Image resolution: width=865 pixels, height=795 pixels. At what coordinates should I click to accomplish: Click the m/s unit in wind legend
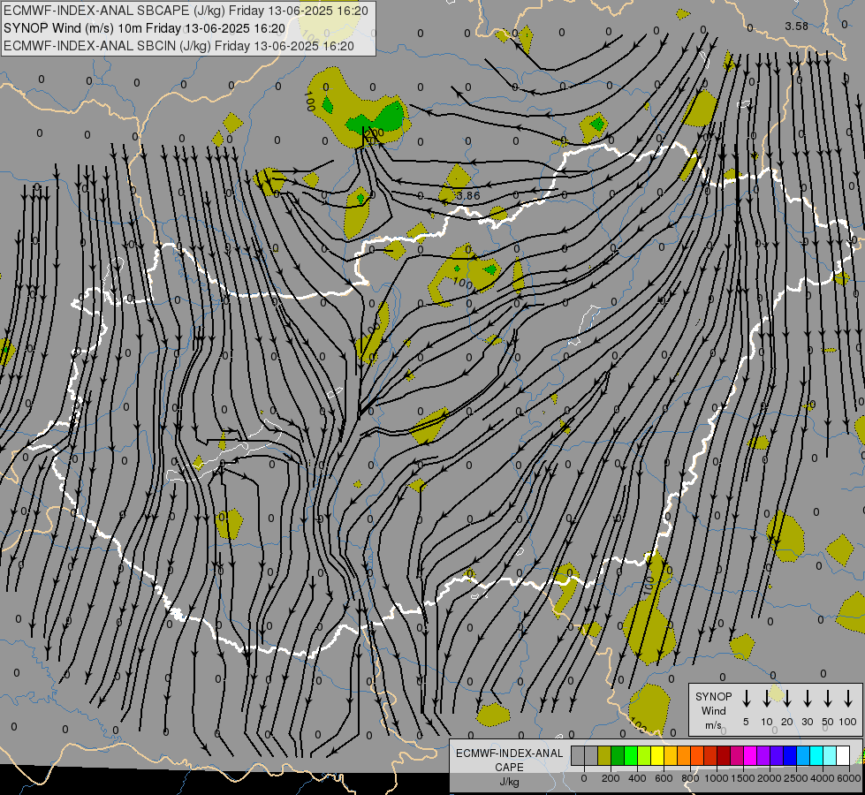pyautogui.click(x=713, y=725)
